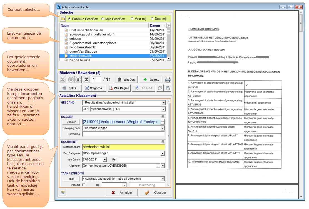
Task: Click the Go to... button
Action: pos(151,79)
